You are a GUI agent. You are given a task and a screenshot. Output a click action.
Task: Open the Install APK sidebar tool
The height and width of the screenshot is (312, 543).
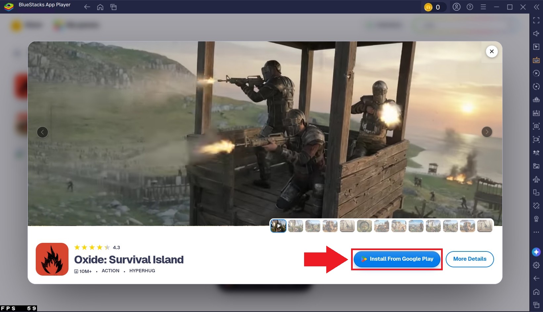tap(536, 113)
